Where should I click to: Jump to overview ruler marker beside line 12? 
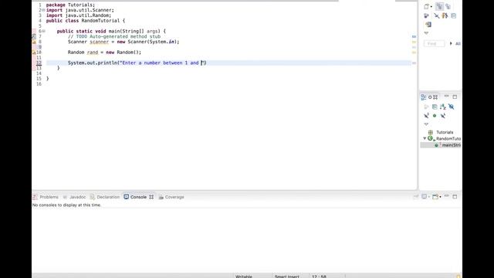[414, 63]
